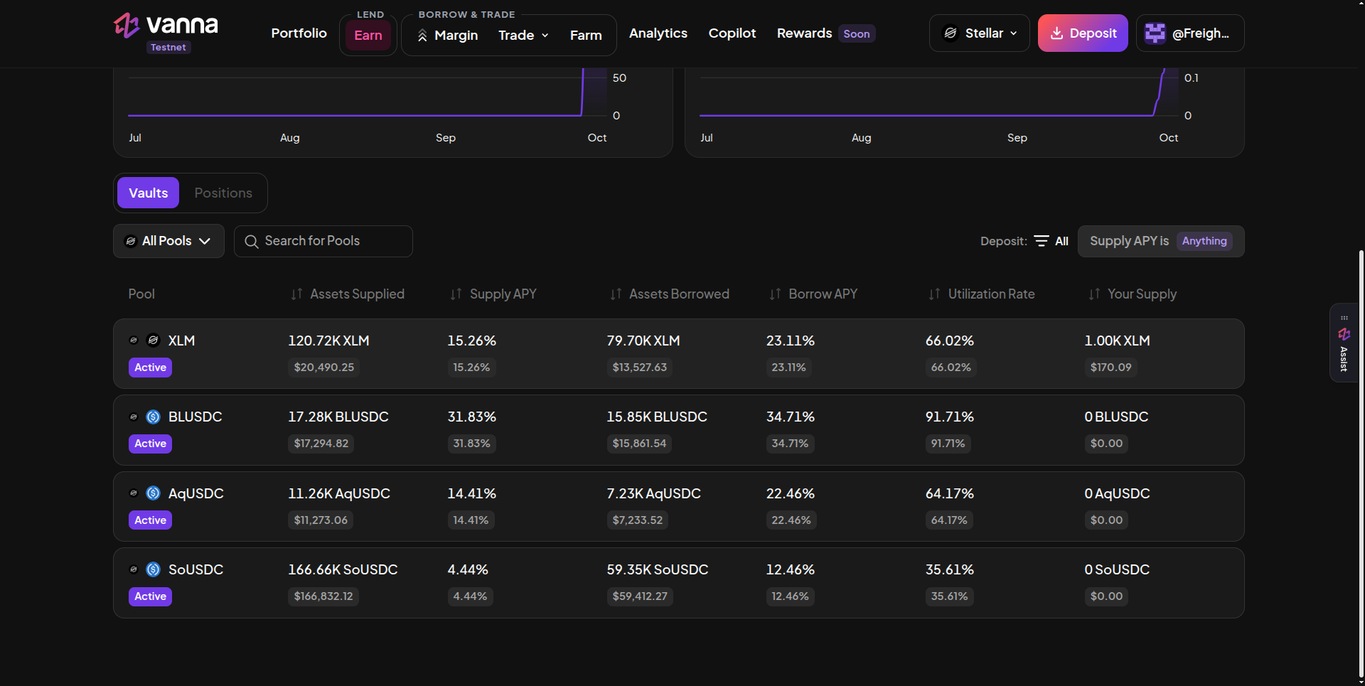
Task: Click the BLUSDC token icon
Action: 153,417
